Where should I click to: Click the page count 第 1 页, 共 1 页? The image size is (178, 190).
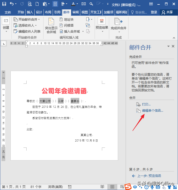click(14, 187)
